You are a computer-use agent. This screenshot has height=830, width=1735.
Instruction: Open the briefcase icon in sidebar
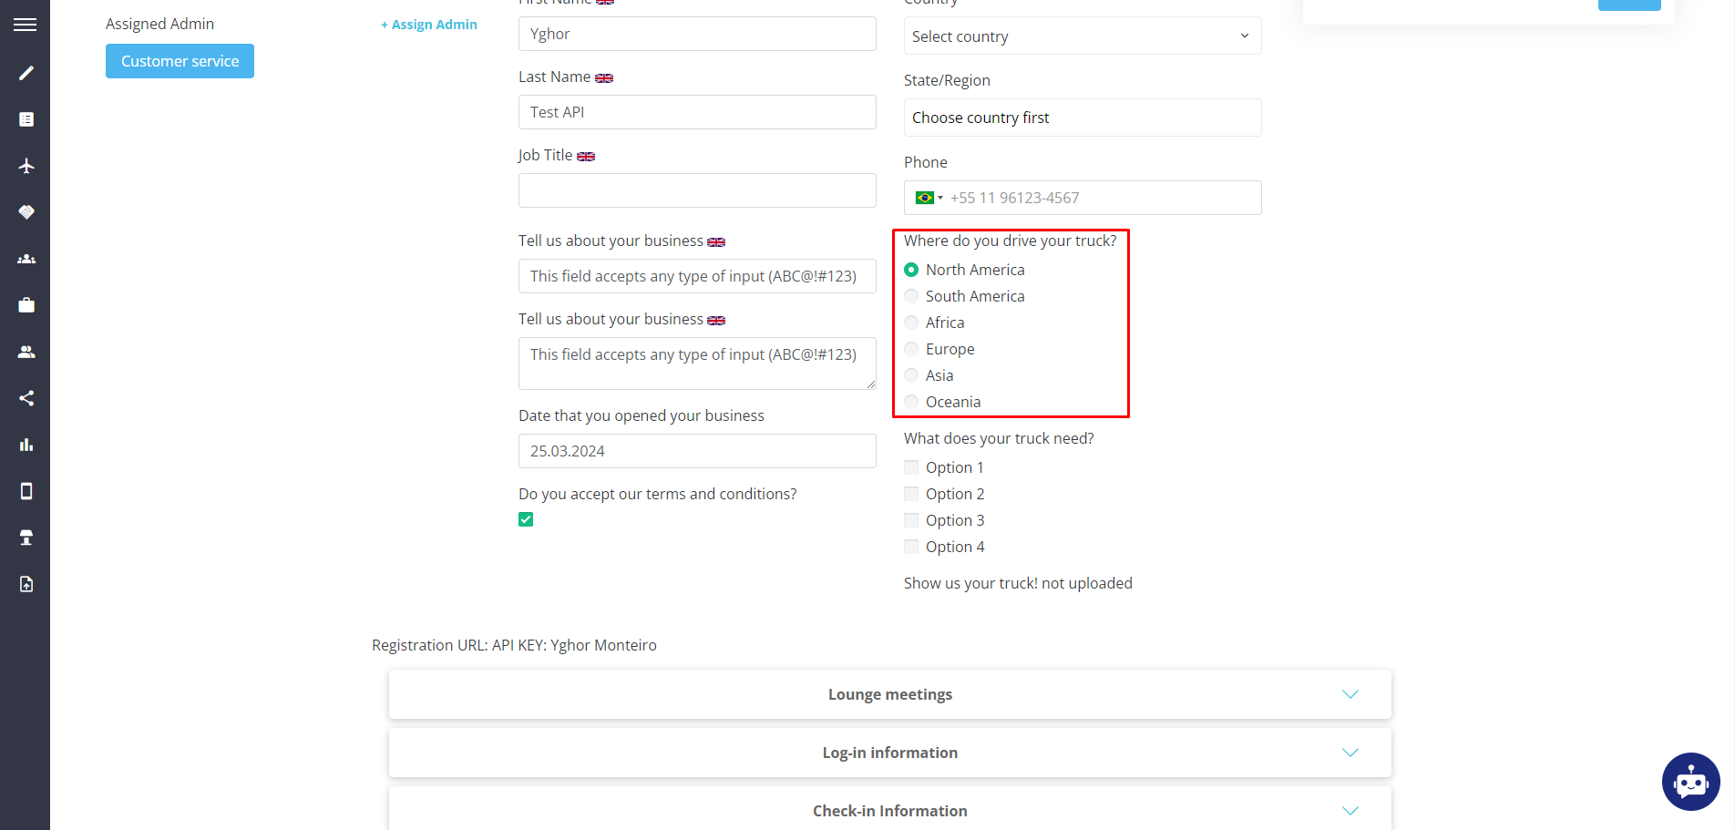(26, 305)
